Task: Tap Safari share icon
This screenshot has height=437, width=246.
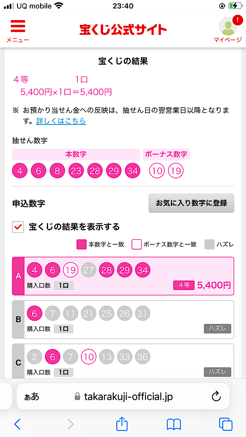Action: pyautogui.click(x=122, y=423)
